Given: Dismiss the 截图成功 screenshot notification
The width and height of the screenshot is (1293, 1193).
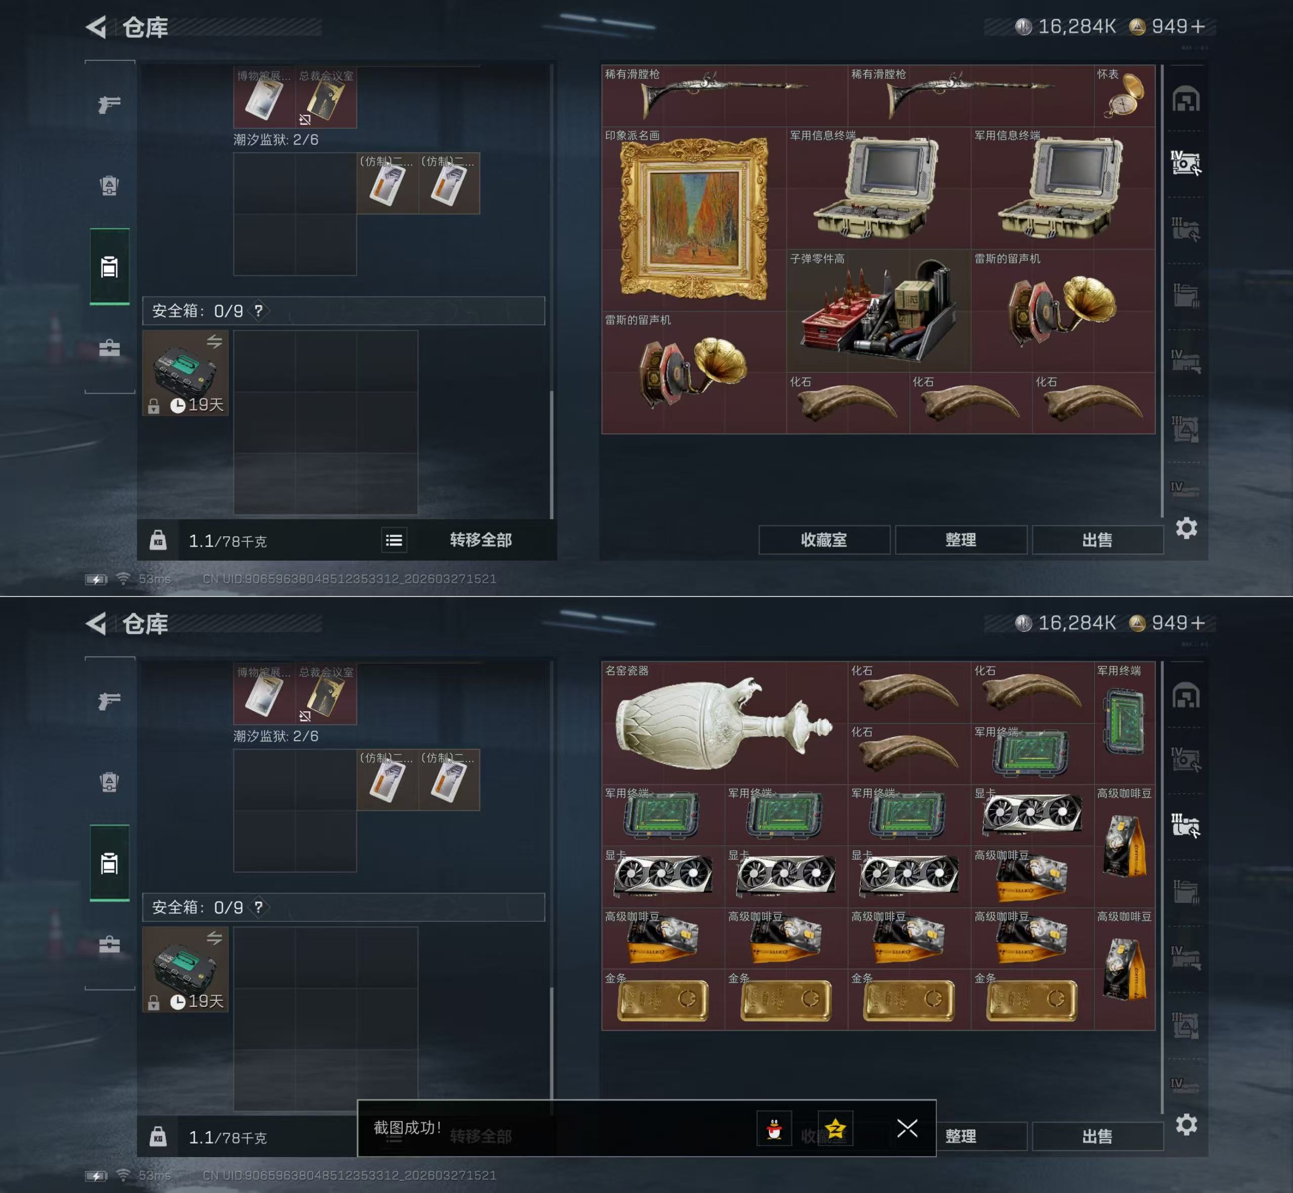Looking at the screenshot, I should click(x=907, y=1128).
